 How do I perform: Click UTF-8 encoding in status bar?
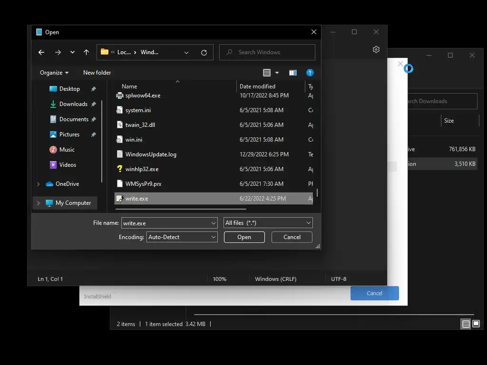339,279
